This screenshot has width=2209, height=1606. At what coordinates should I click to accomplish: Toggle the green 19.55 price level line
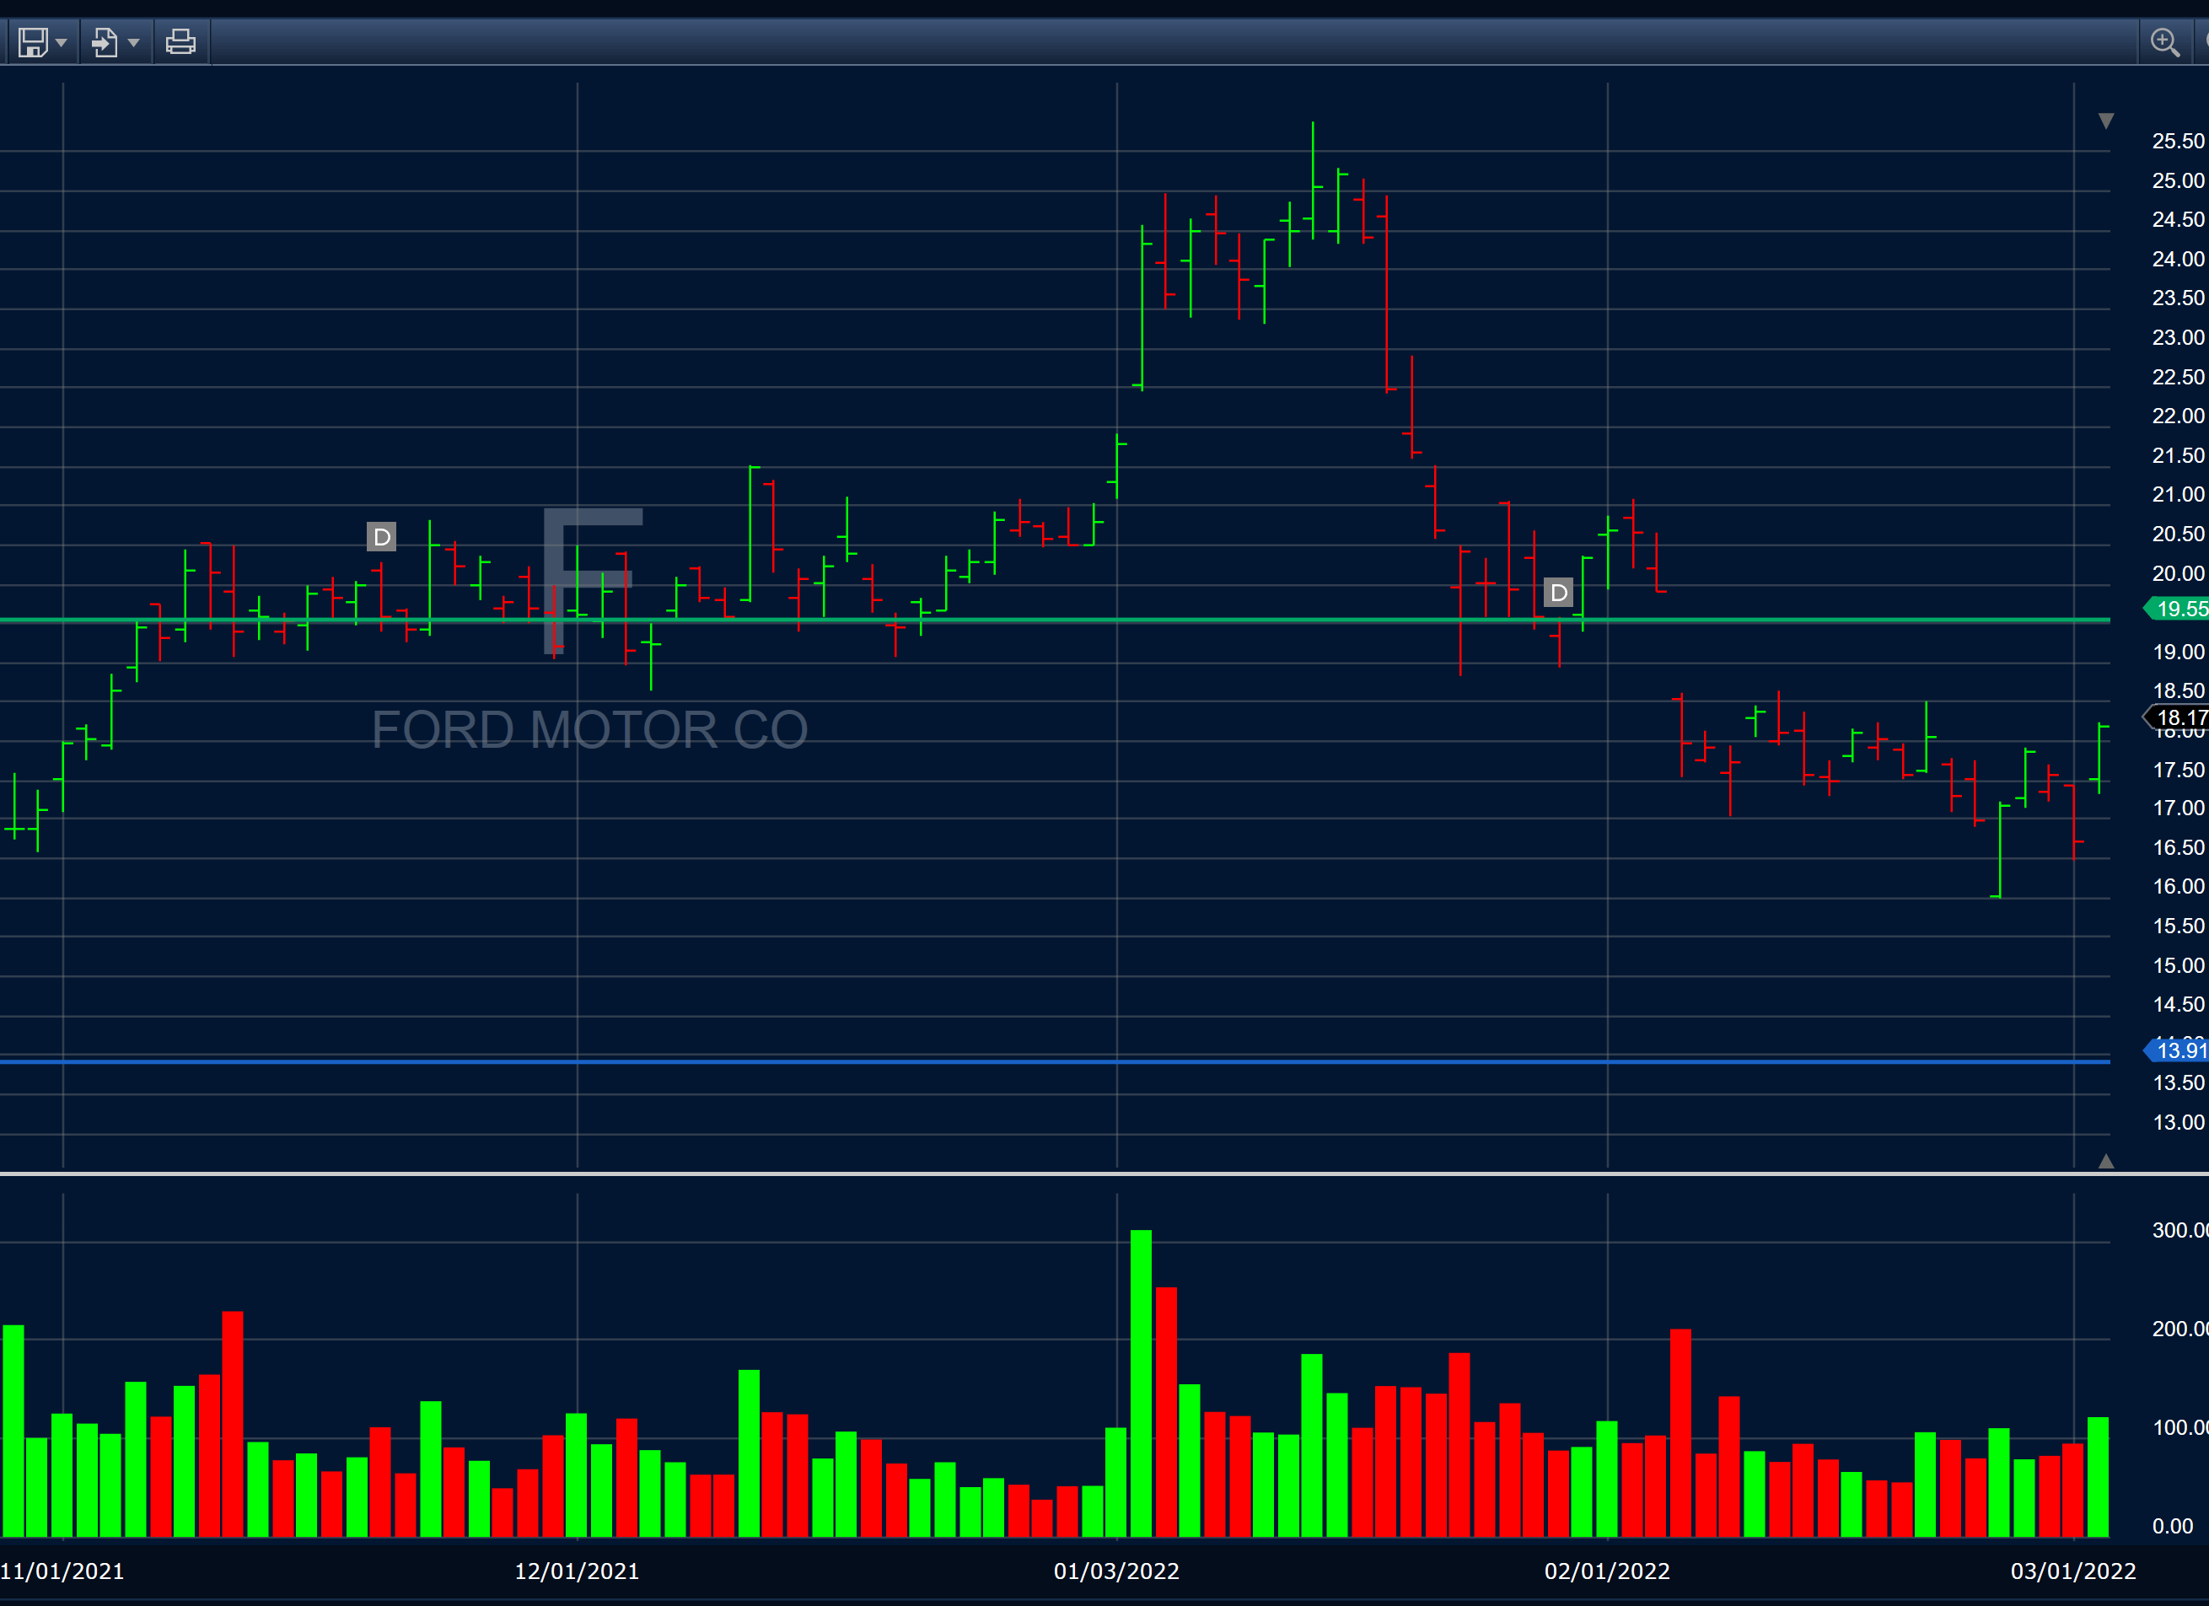974,620
